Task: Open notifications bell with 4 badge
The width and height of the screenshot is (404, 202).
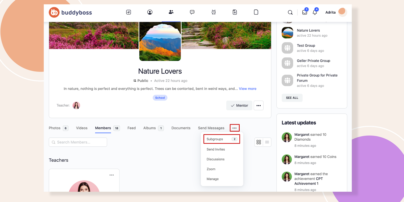Action: pos(315,12)
